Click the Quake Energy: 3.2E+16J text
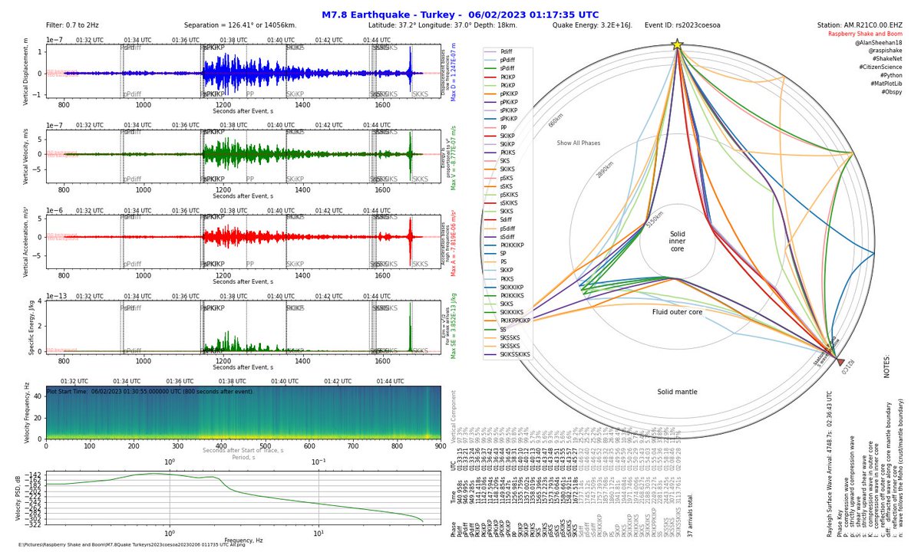The height and width of the screenshot is (552, 921). [x=593, y=25]
